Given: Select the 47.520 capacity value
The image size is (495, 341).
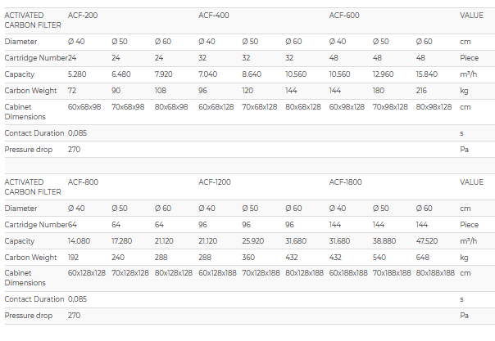Looking at the screenshot, I should (x=429, y=240).
